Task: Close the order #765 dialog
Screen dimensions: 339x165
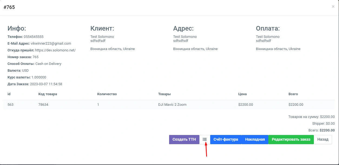Action: (333, 7)
